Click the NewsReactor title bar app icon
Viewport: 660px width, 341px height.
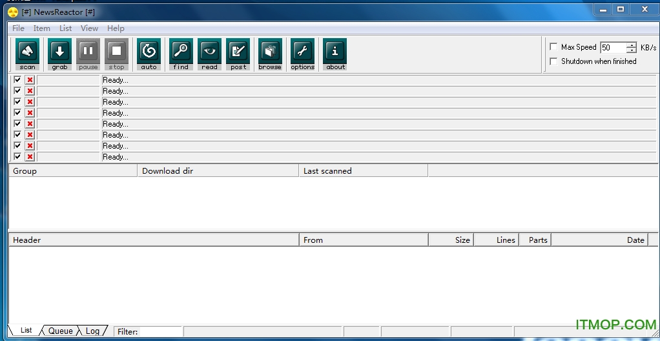click(x=14, y=12)
